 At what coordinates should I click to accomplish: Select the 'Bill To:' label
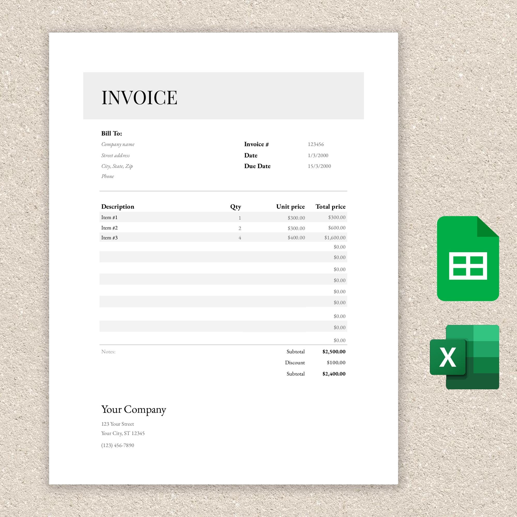pos(112,133)
